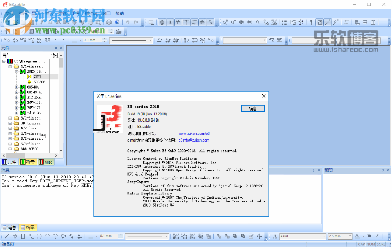Screen dimensions: 392x249
Task: Click the tile windows vertically icon
Action: [x=373, y=23]
